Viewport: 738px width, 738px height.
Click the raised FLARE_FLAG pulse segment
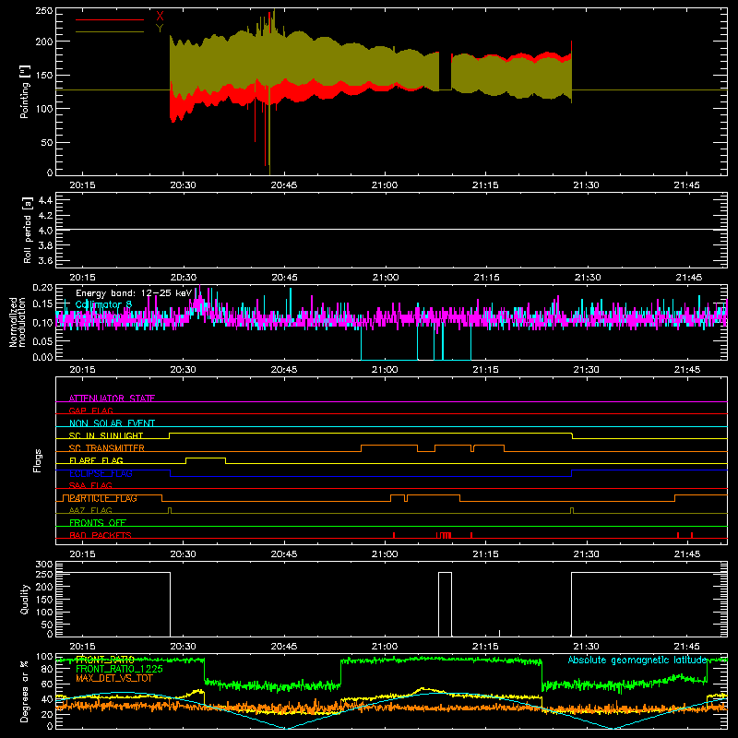click(x=206, y=458)
